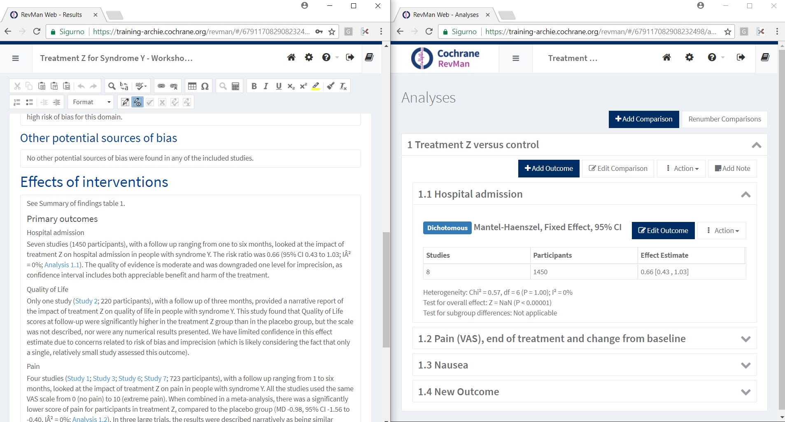Click the Insert Table icon
Screen dimensions: 785x422
[x=192, y=86]
